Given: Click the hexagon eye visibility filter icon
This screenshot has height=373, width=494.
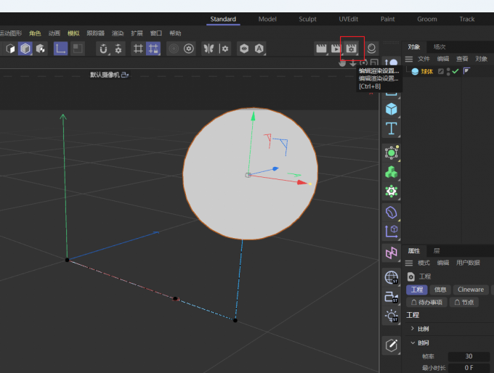Looking at the screenshot, I should pyautogui.click(x=244, y=49).
